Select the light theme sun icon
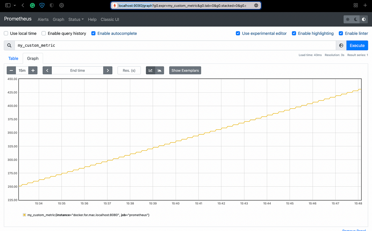372x231 pixels. point(348,19)
